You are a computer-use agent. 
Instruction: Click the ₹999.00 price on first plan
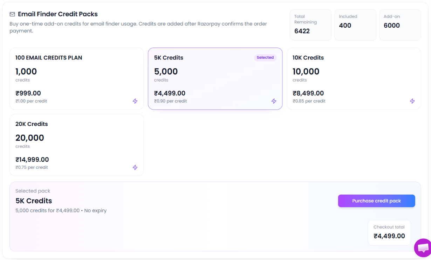pos(28,93)
